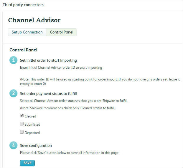Click the 'Cleared' label text
The width and height of the screenshot is (183, 168).
pyautogui.click(x=30, y=116)
